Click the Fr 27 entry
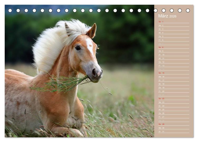 pyautogui.click(x=174, y=117)
